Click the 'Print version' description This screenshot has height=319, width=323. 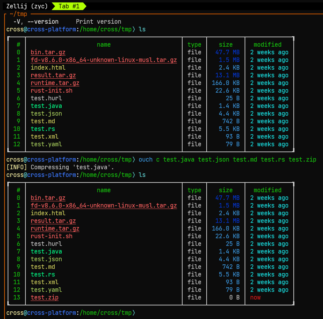pos(99,22)
